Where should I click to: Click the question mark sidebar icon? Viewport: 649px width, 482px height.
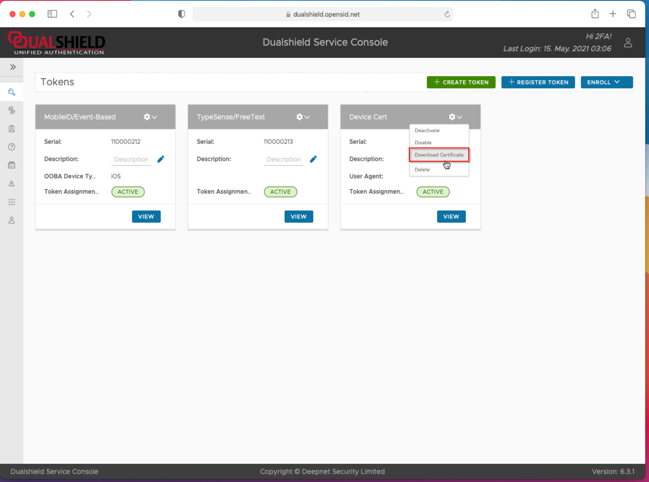point(12,147)
